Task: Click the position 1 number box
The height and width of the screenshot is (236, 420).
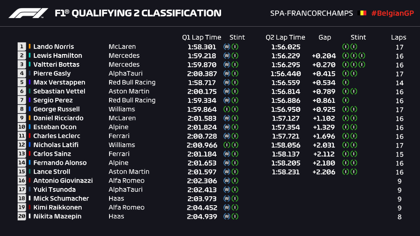Action: click(x=22, y=47)
